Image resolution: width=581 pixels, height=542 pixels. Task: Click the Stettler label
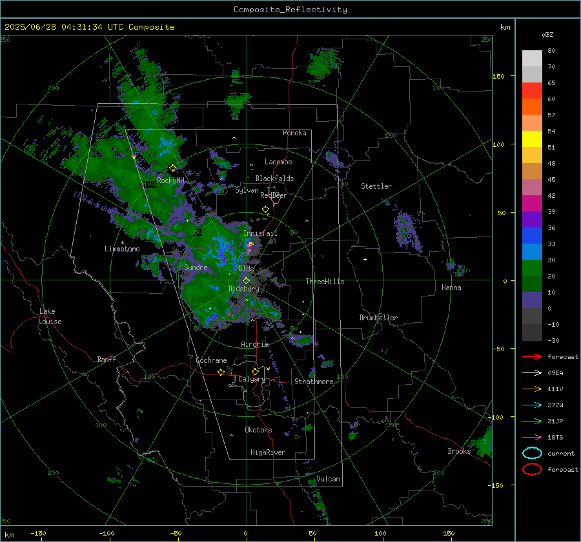click(376, 186)
